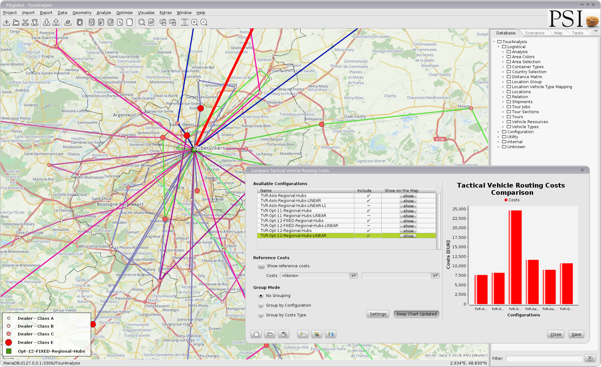Click the open folder button in dialog
The height and width of the screenshot is (367, 601).
(270, 334)
